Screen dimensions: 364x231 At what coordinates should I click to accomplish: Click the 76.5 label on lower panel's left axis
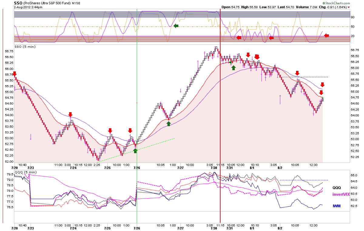[x=10, y=207]
